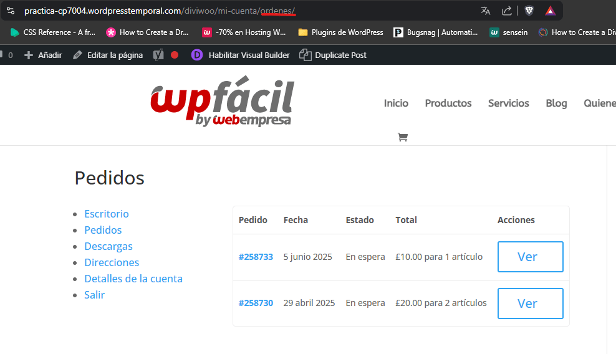Open Bugsnag | Automati... bookmark
Viewport: 616px width, 354px height.
[436, 32]
